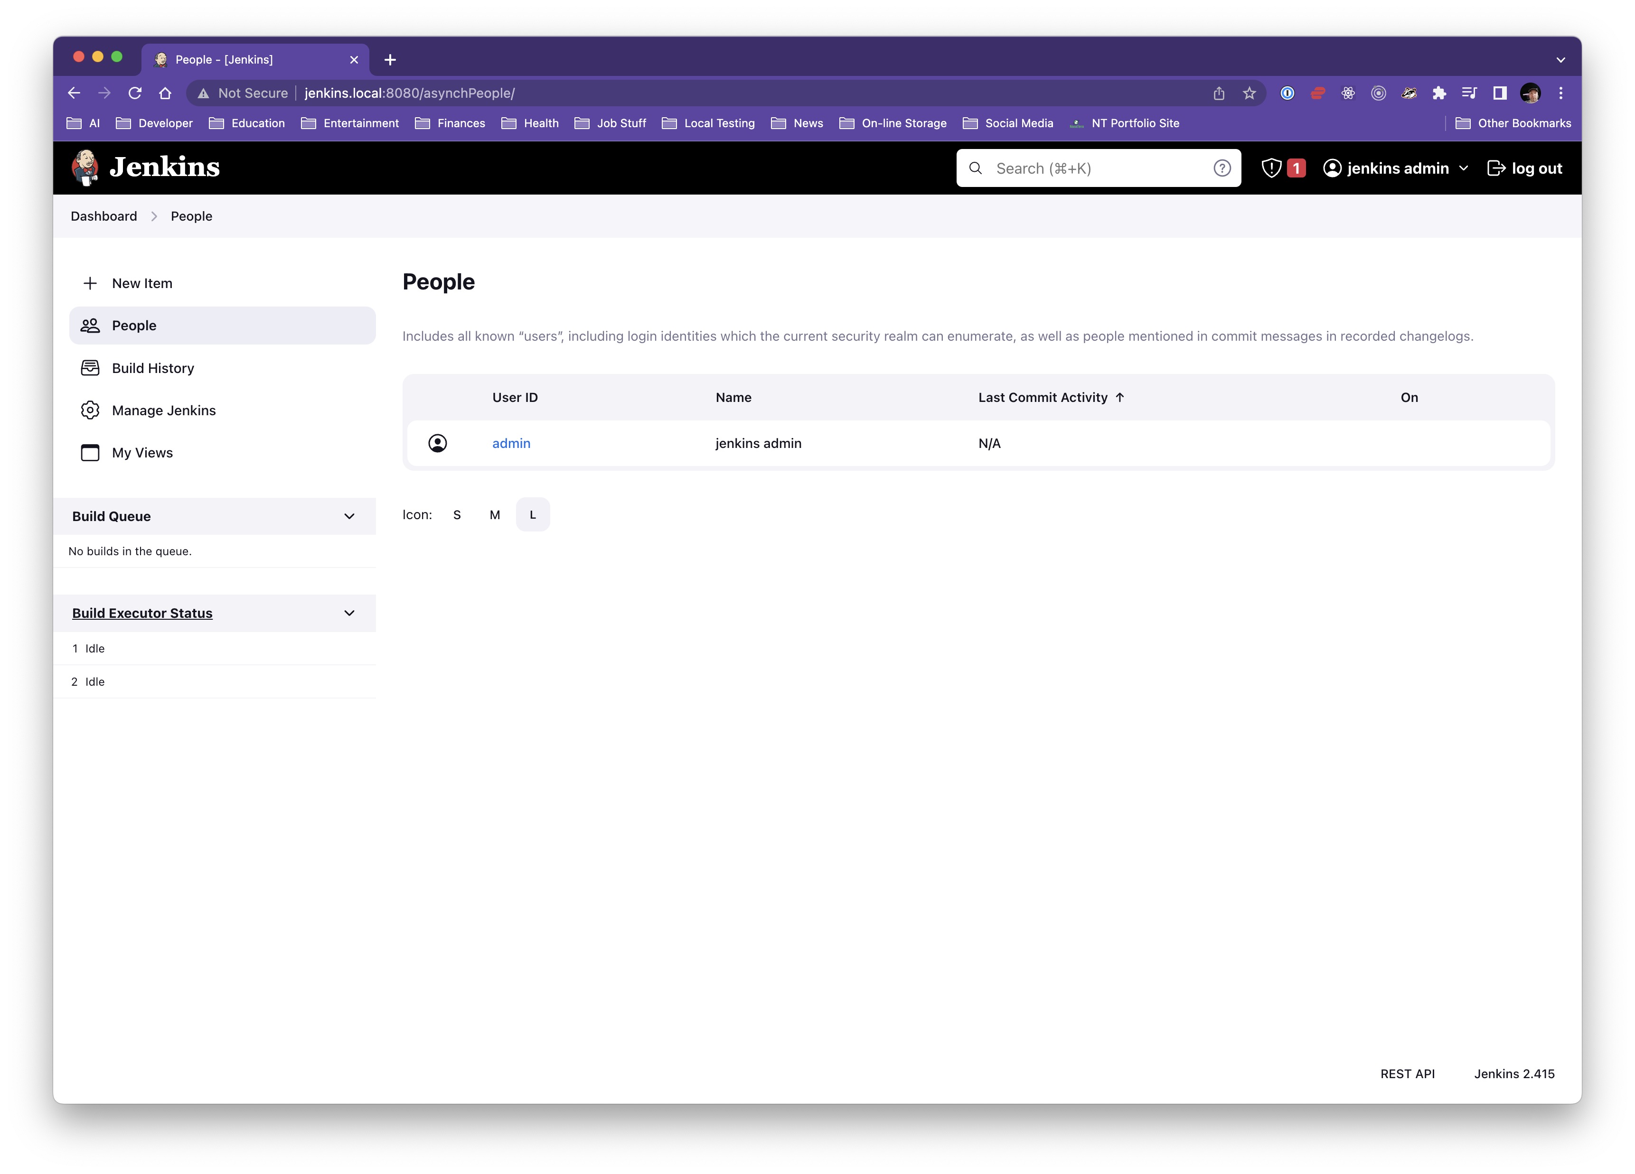Click the search help question mark icon
This screenshot has height=1174, width=1635.
(1221, 168)
